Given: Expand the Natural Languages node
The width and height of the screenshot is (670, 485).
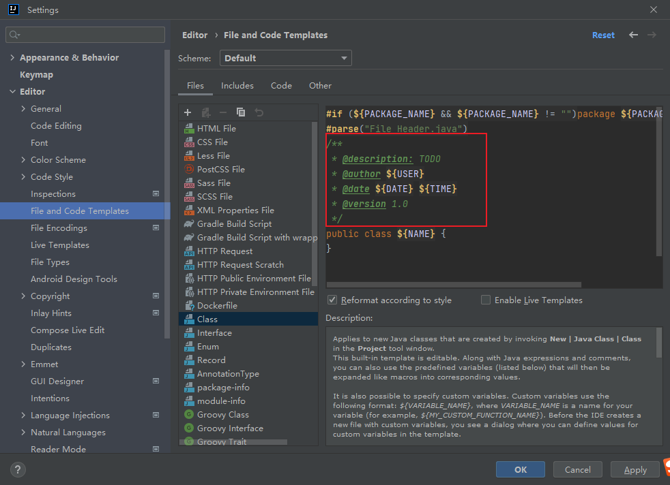Looking at the screenshot, I should tap(23, 432).
